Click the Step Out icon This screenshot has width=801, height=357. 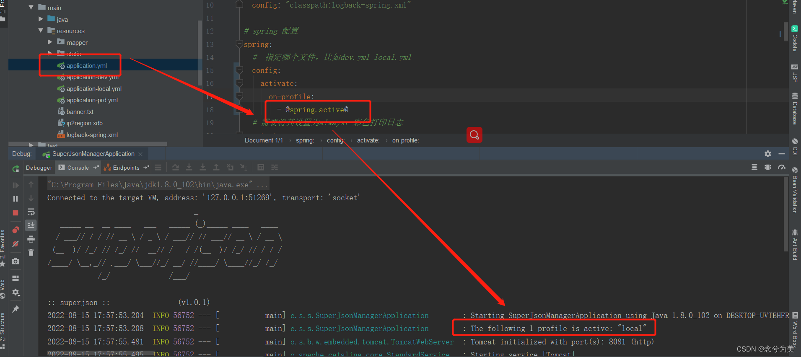216,168
